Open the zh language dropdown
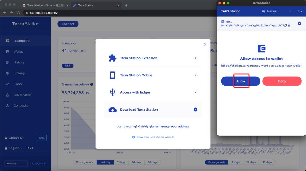The image size is (306, 171). (x=300, y=11)
